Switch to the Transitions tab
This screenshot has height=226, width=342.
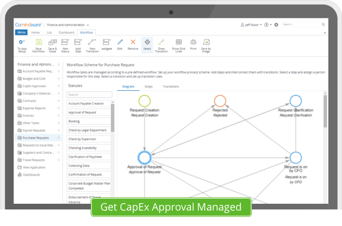[x=171, y=87]
